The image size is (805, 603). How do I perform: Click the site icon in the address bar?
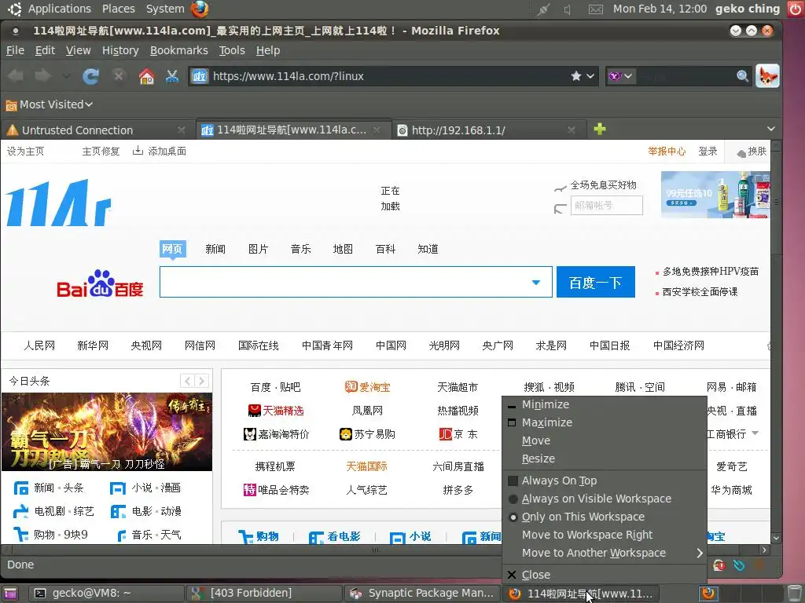pyautogui.click(x=199, y=76)
